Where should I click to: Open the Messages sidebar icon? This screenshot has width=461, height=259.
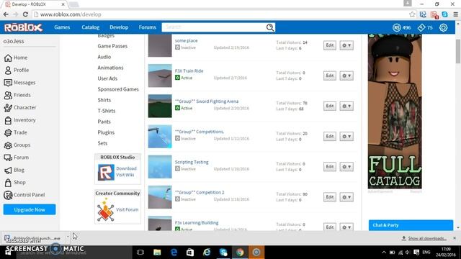coord(8,83)
